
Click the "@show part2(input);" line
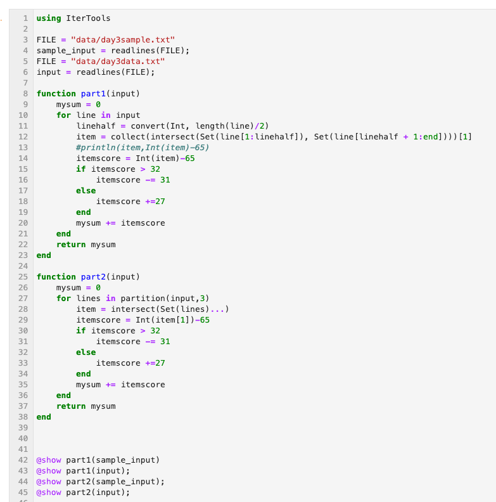pos(83,492)
